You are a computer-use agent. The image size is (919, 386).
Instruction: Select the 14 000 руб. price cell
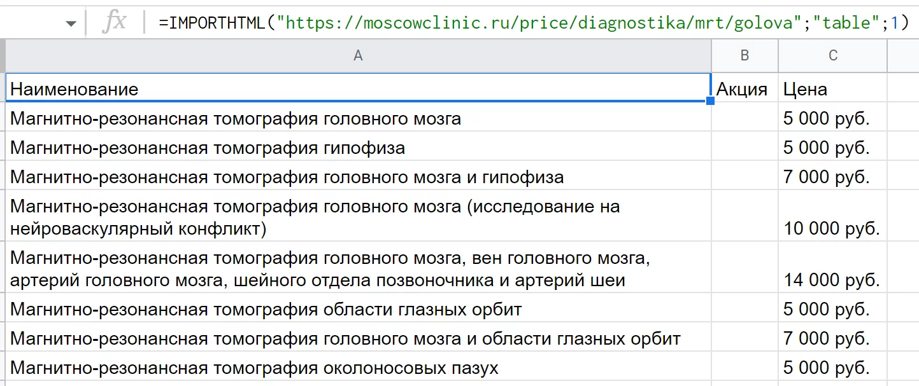coord(832,279)
